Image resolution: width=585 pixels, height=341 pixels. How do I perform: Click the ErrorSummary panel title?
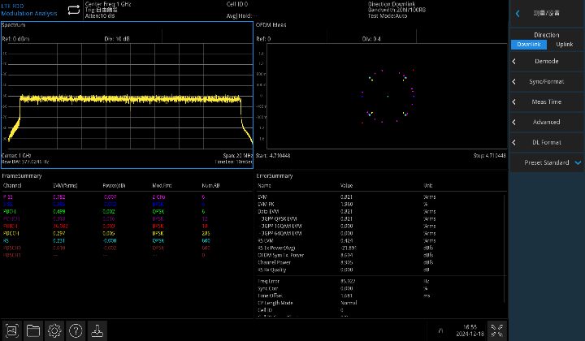coord(275,176)
